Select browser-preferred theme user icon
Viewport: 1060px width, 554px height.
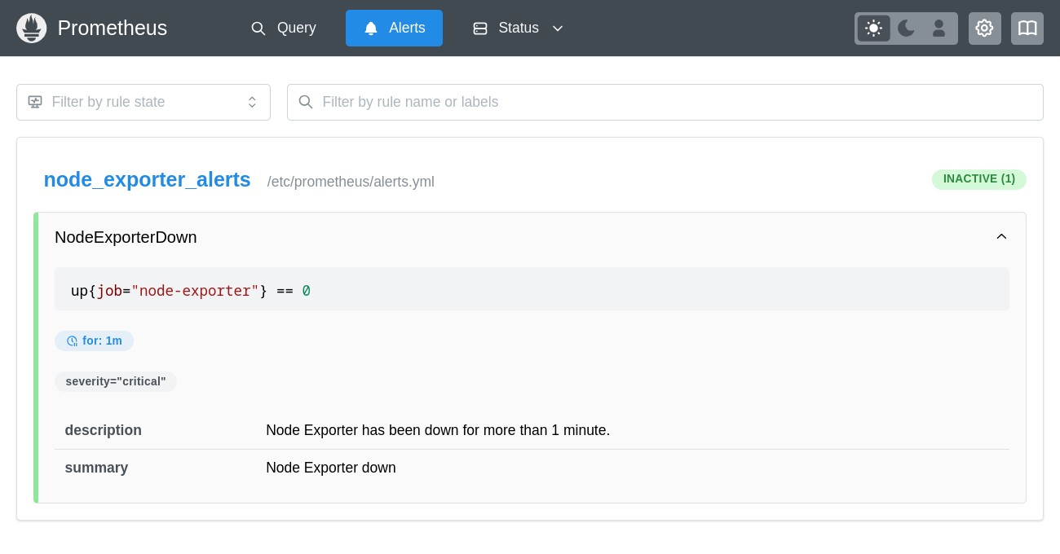(939, 29)
